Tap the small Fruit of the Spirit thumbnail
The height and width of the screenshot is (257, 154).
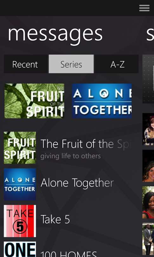pyautogui.click(x=20, y=148)
